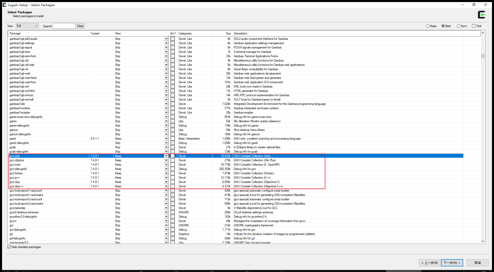Open the New version dropdown for gambas3-ide

pos(166,104)
